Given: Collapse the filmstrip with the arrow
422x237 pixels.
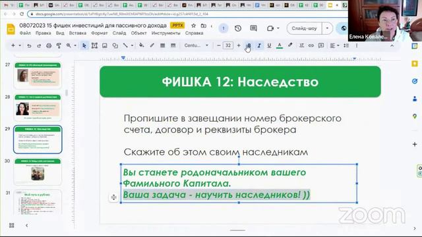Looking at the screenshot, I should (x=26, y=225).
